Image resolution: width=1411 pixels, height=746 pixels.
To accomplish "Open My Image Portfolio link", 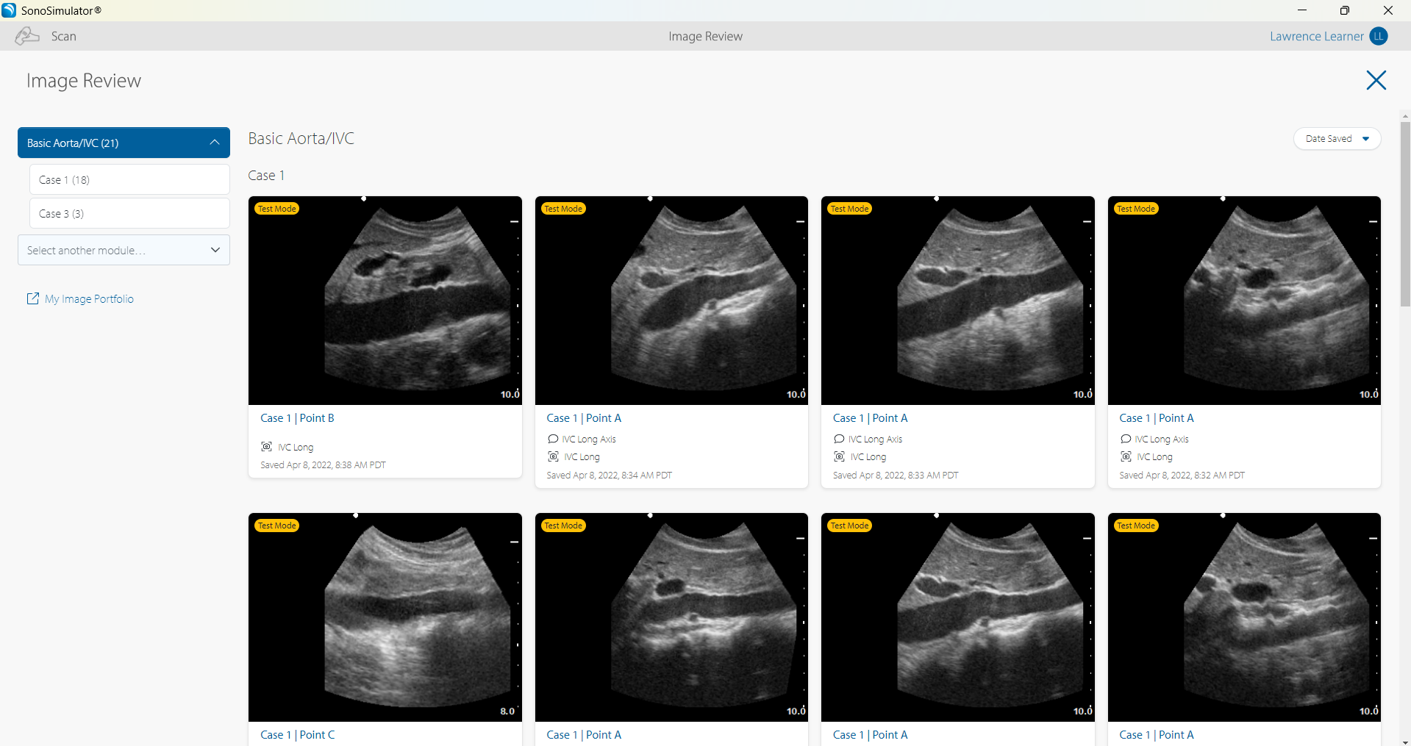I will [x=89, y=299].
